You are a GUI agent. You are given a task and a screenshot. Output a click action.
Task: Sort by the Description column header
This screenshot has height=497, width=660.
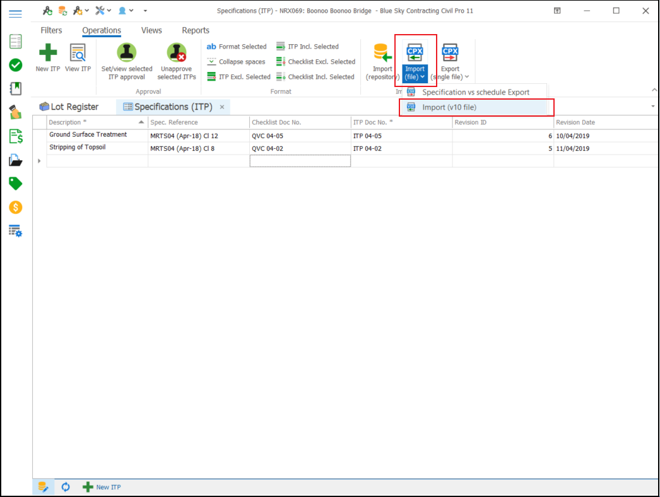tap(91, 122)
